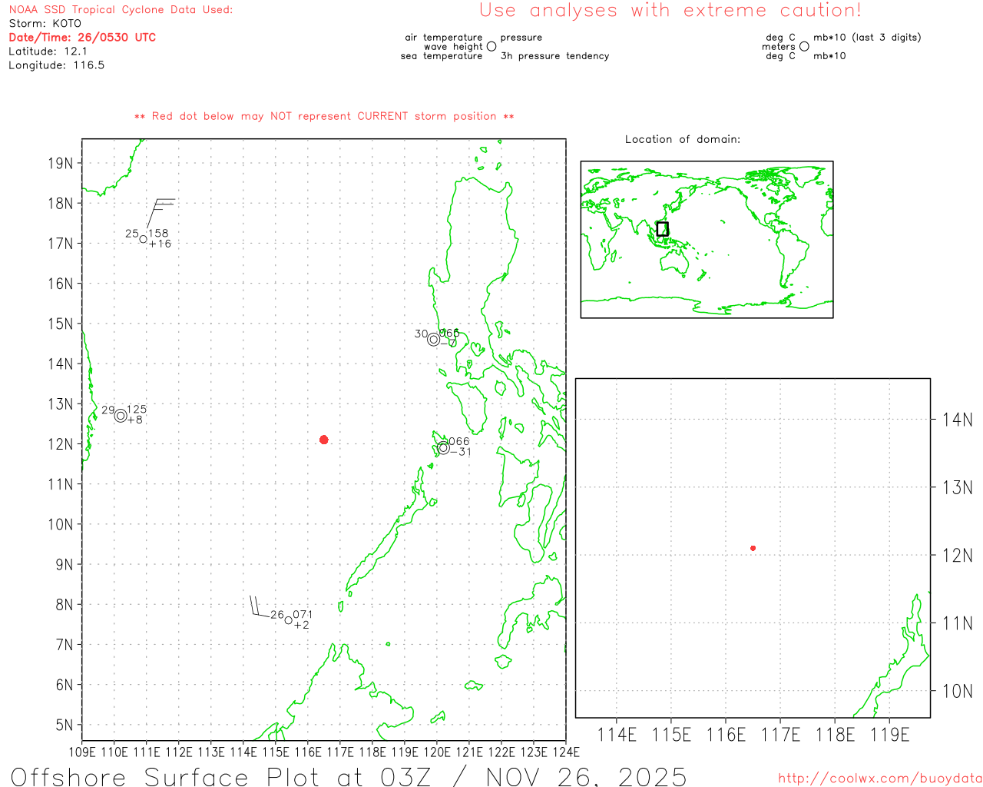The height and width of the screenshot is (787, 983).
Task: Click the red dot position disclaimer text
Action: 324,116
